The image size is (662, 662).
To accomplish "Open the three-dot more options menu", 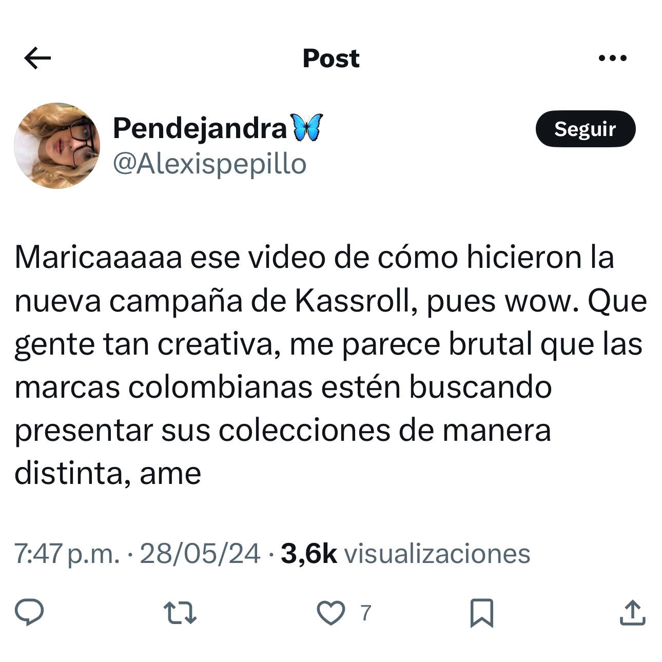I will (613, 58).
